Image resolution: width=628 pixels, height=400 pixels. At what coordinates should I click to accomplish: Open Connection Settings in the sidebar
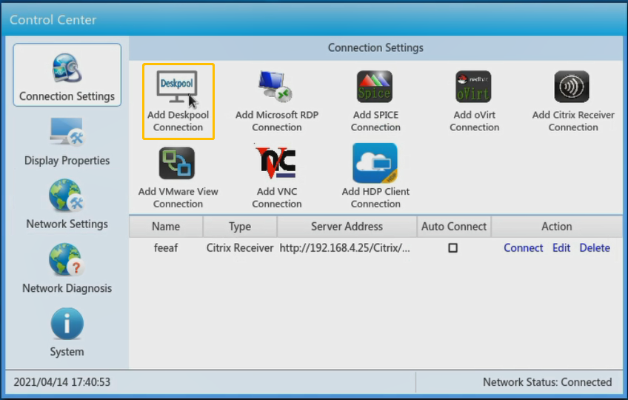click(x=67, y=75)
